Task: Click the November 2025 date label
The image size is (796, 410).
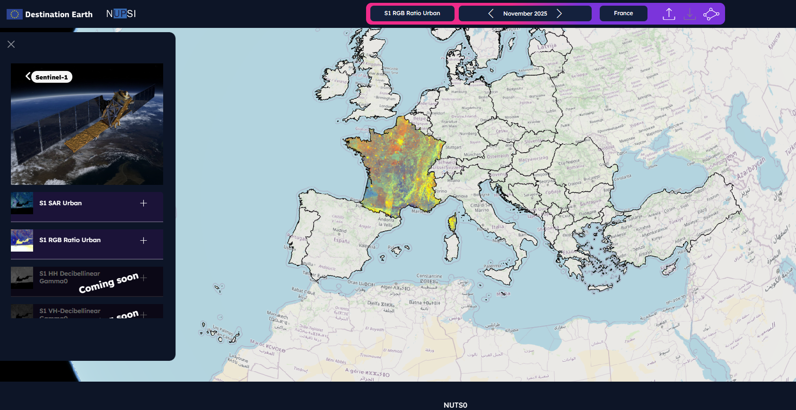Action: pyautogui.click(x=525, y=14)
